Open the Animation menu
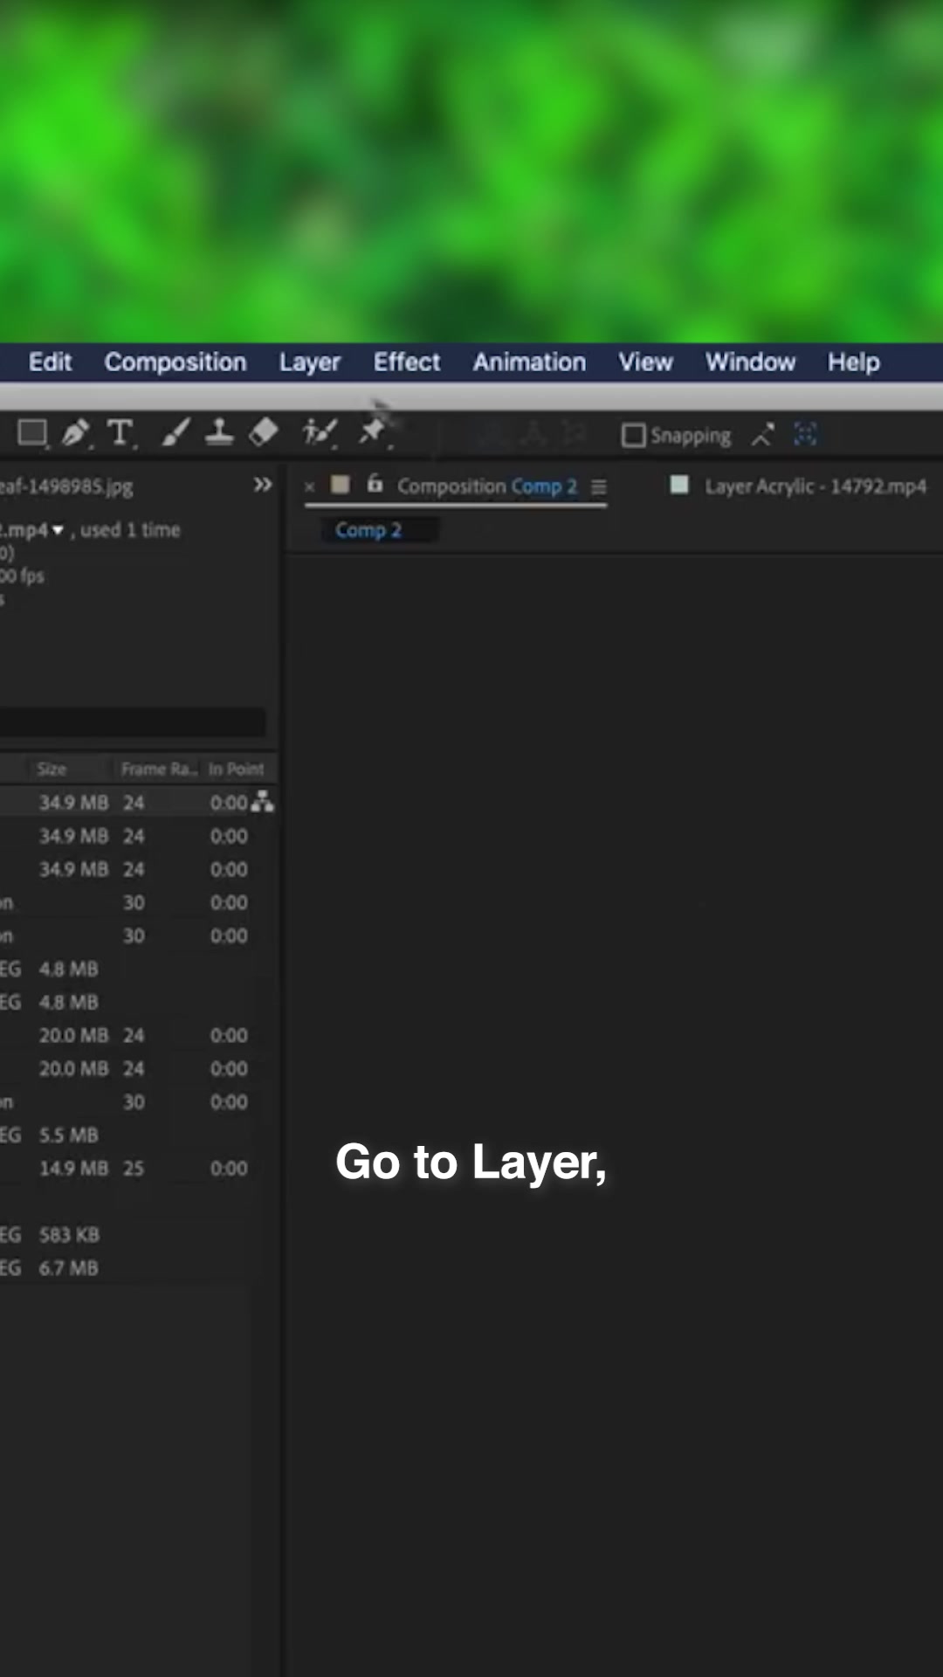 tap(529, 362)
